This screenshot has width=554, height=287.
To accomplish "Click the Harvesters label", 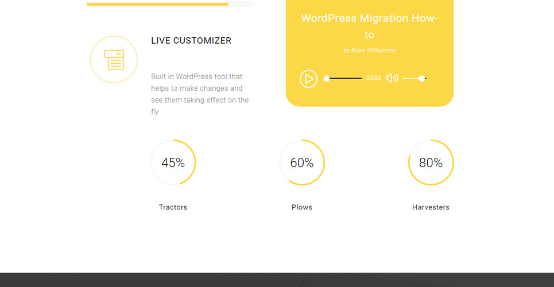I will coord(431,207).
